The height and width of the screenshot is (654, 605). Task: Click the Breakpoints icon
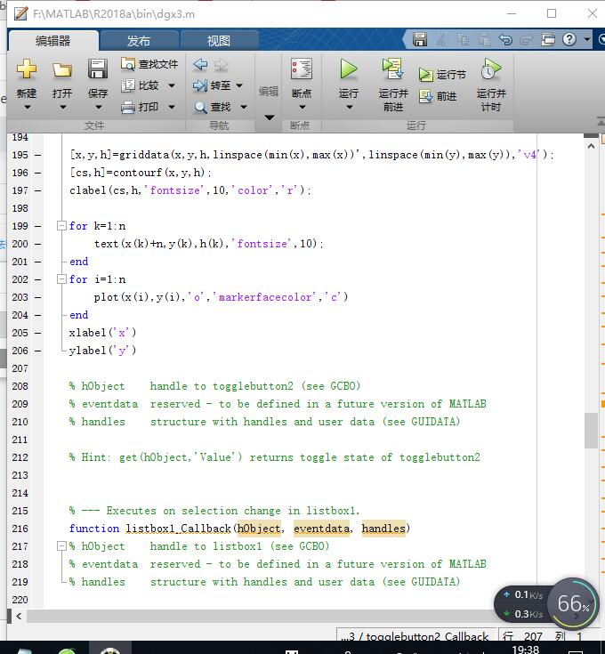302,69
